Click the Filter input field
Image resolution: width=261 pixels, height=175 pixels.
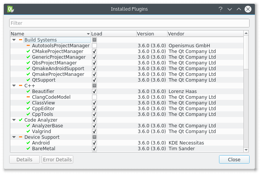[x=129, y=23]
